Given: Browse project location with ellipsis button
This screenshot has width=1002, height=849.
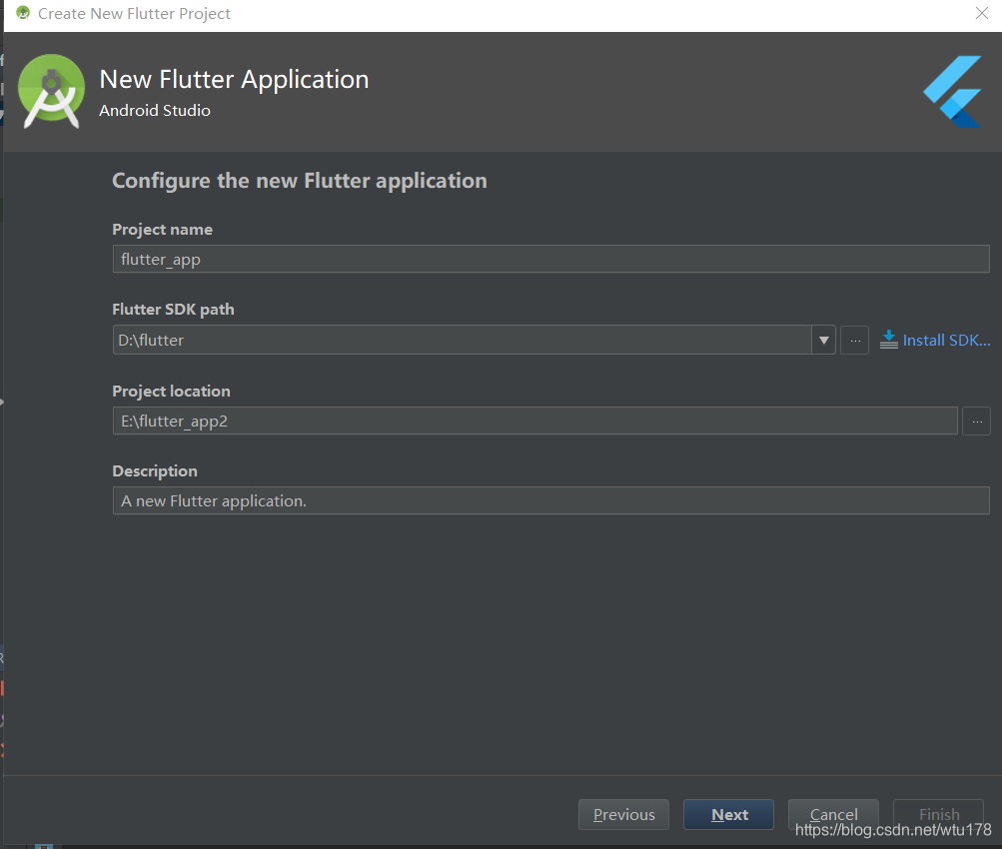Looking at the screenshot, I should point(976,421).
